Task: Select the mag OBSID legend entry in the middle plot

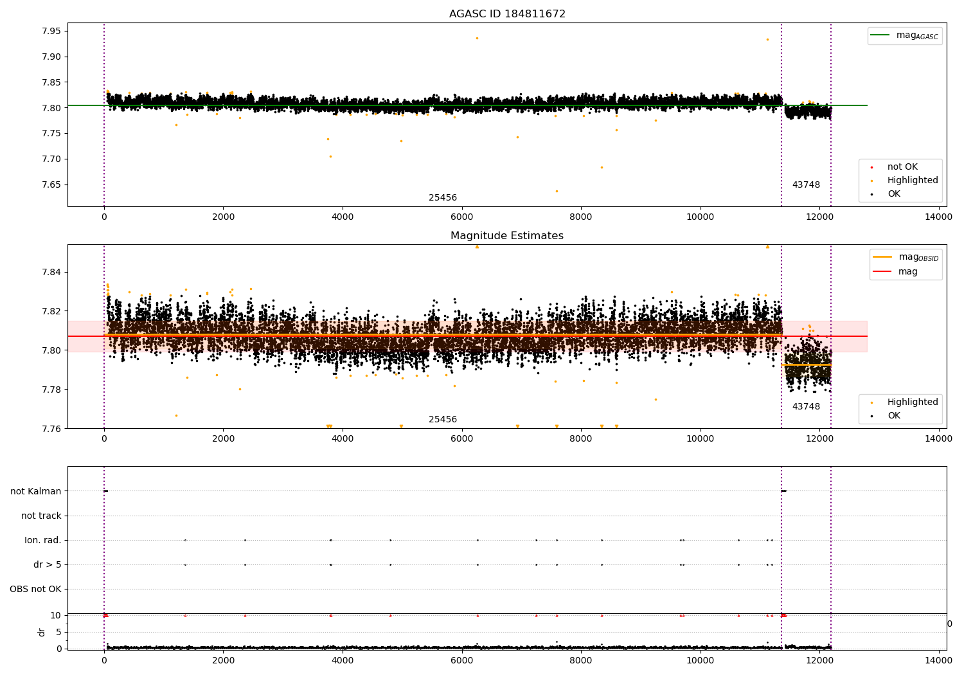Action: [906, 257]
